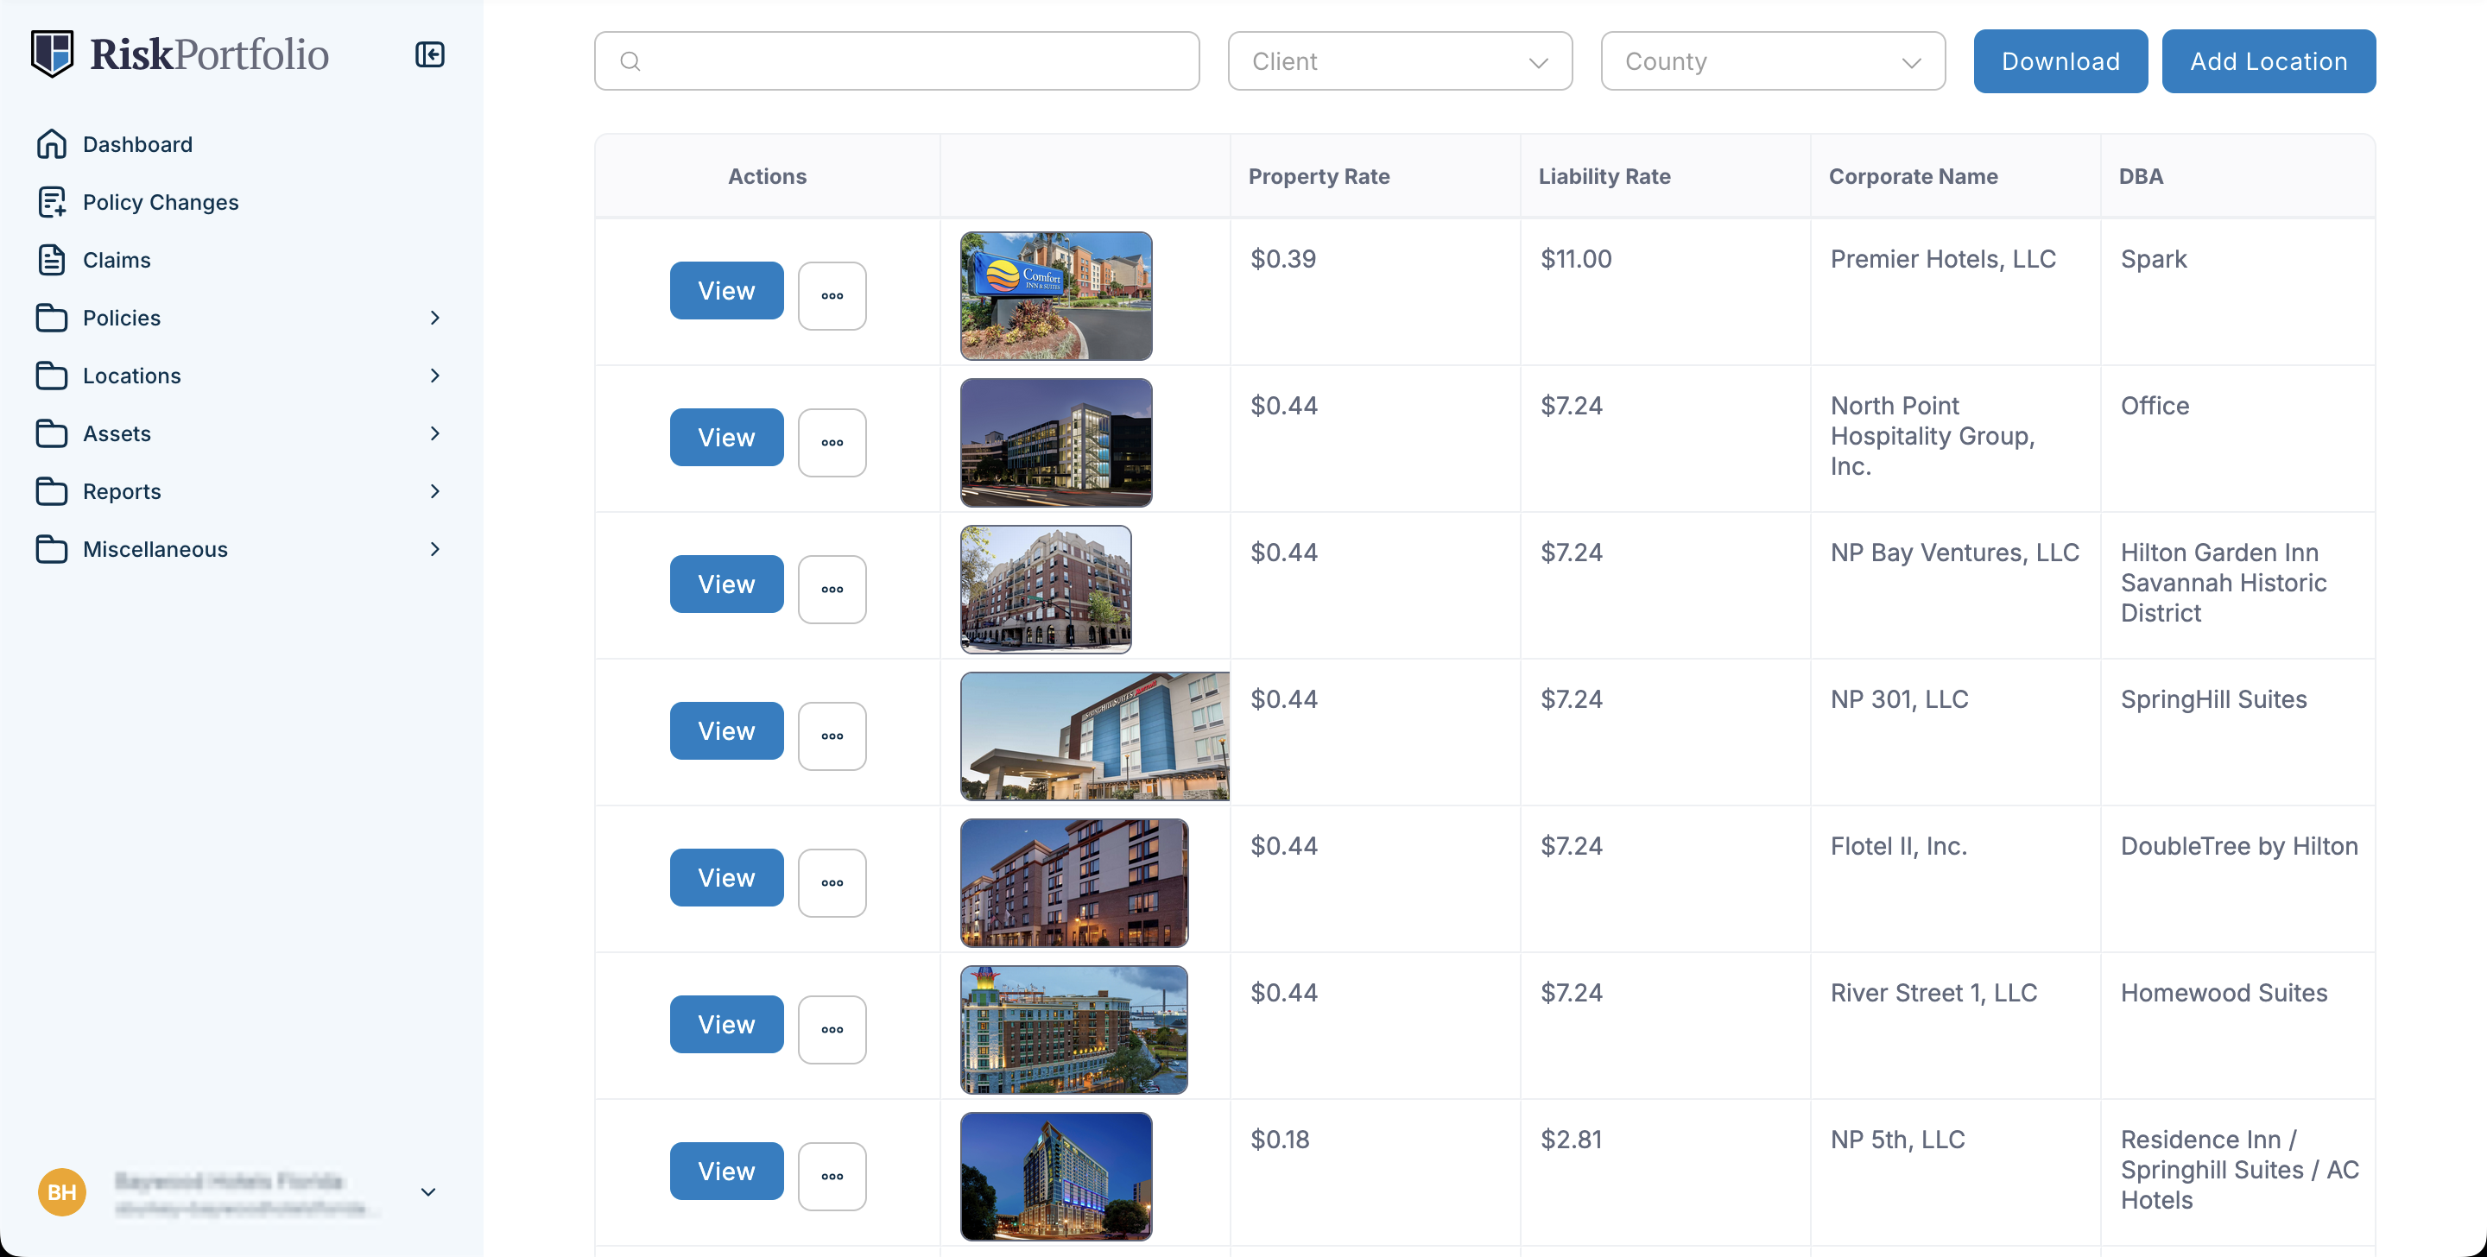Click the RiskPortfolio shield logo
This screenshot has height=1257, width=2487.
click(52, 54)
